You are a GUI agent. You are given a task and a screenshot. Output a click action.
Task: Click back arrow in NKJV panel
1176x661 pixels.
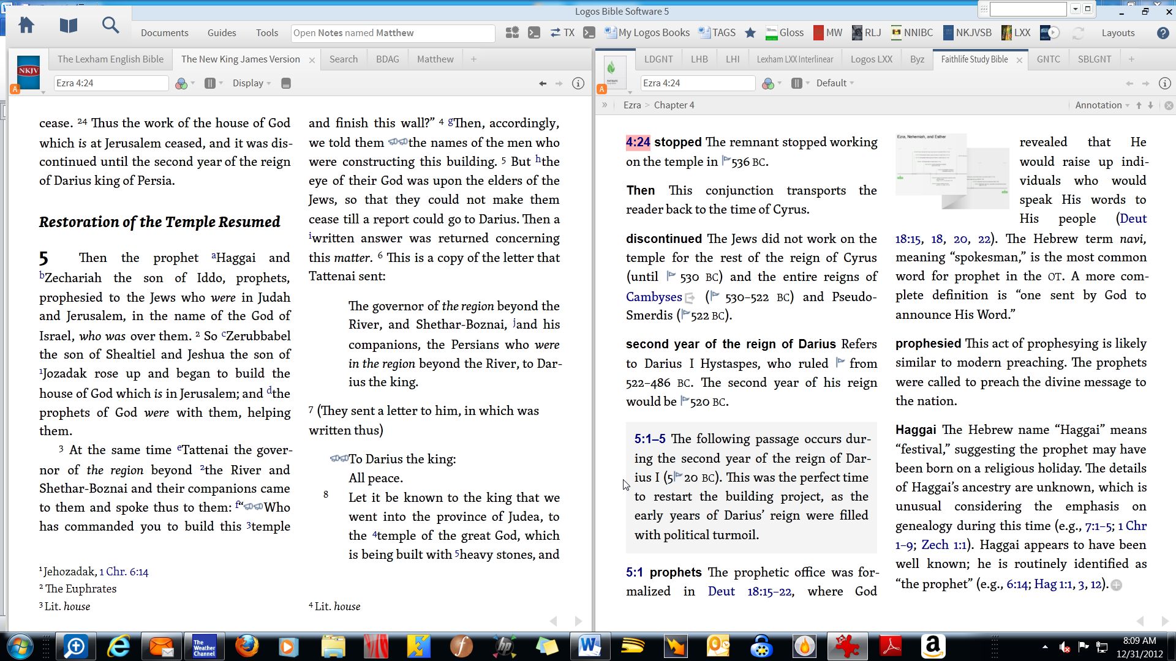[542, 83]
